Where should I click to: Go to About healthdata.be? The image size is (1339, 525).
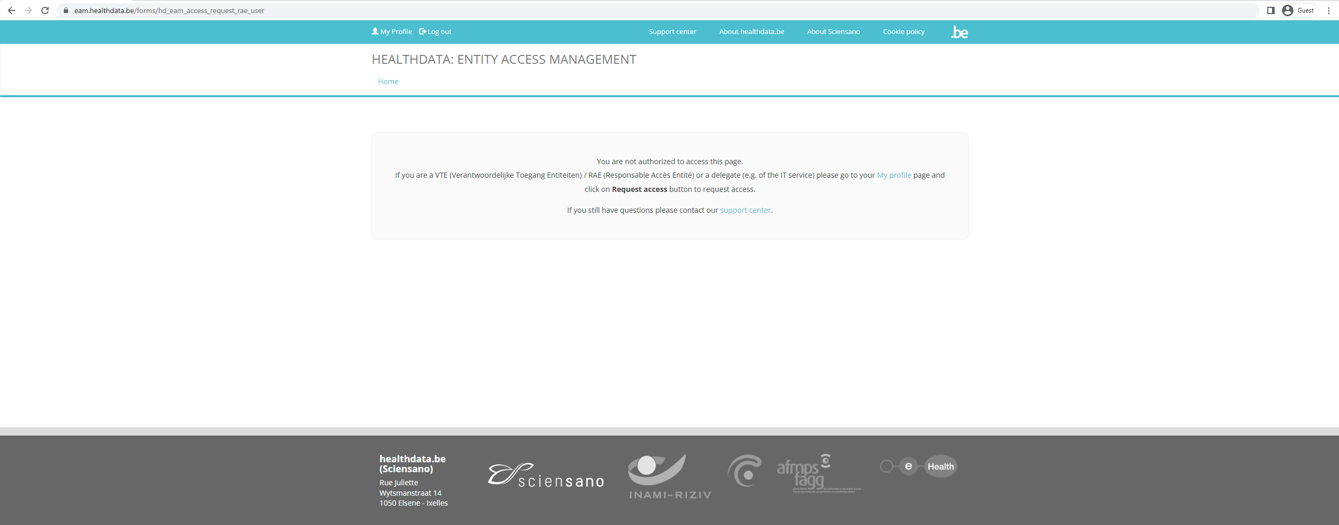pyautogui.click(x=751, y=32)
